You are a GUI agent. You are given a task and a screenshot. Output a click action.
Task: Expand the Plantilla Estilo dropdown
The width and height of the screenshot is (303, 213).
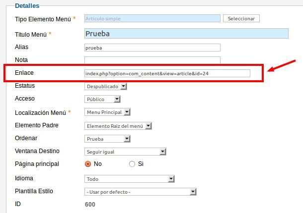[x=140, y=192]
